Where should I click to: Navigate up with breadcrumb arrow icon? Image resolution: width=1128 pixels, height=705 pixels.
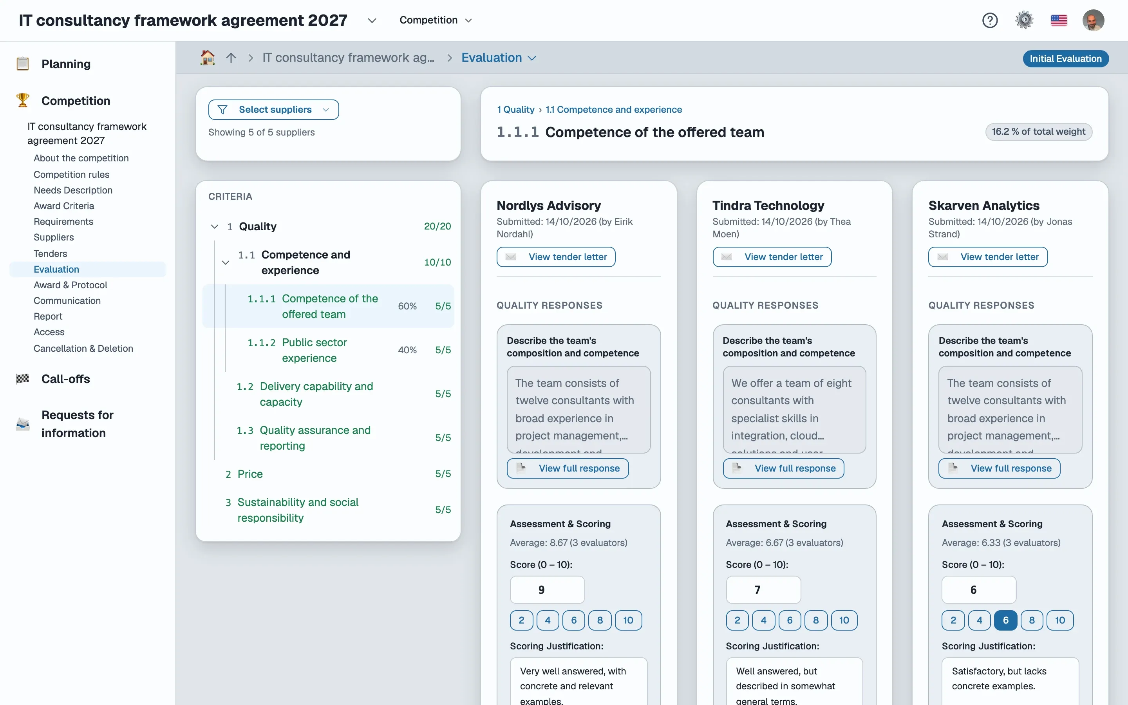pos(231,57)
